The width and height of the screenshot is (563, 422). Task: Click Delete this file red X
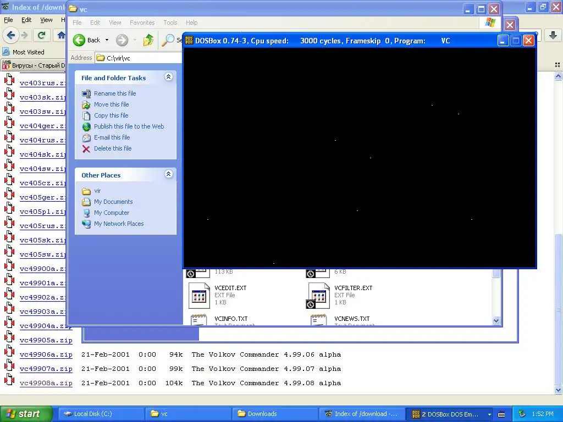pos(86,148)
